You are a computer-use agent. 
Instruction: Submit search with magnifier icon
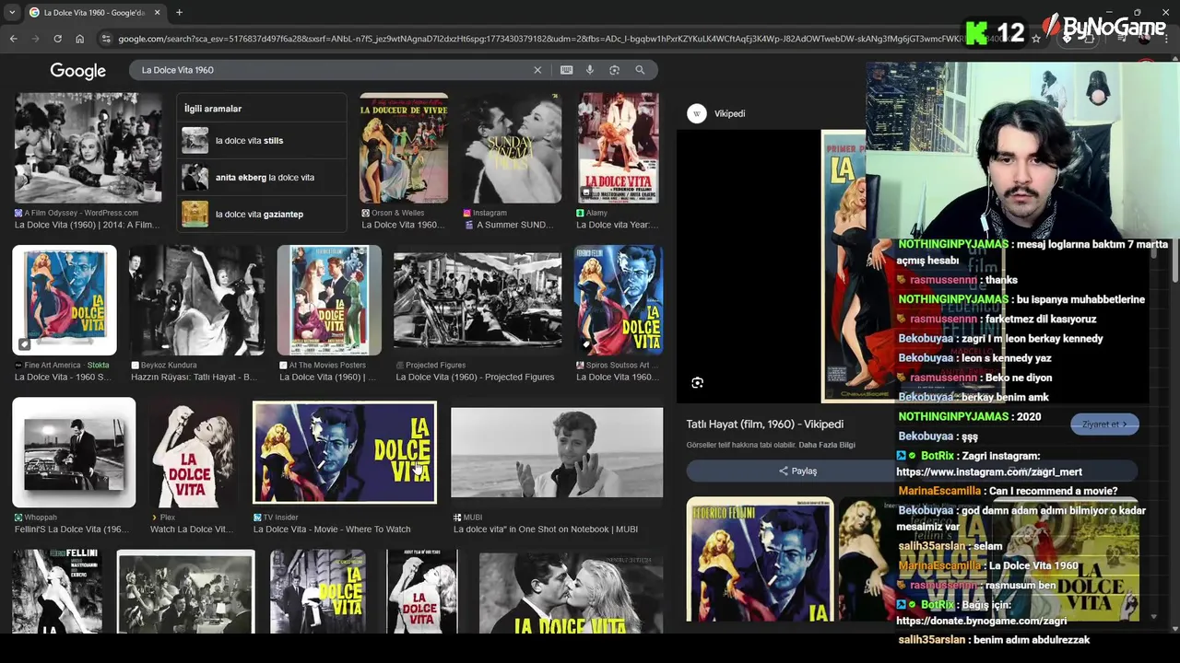point(640,70)
